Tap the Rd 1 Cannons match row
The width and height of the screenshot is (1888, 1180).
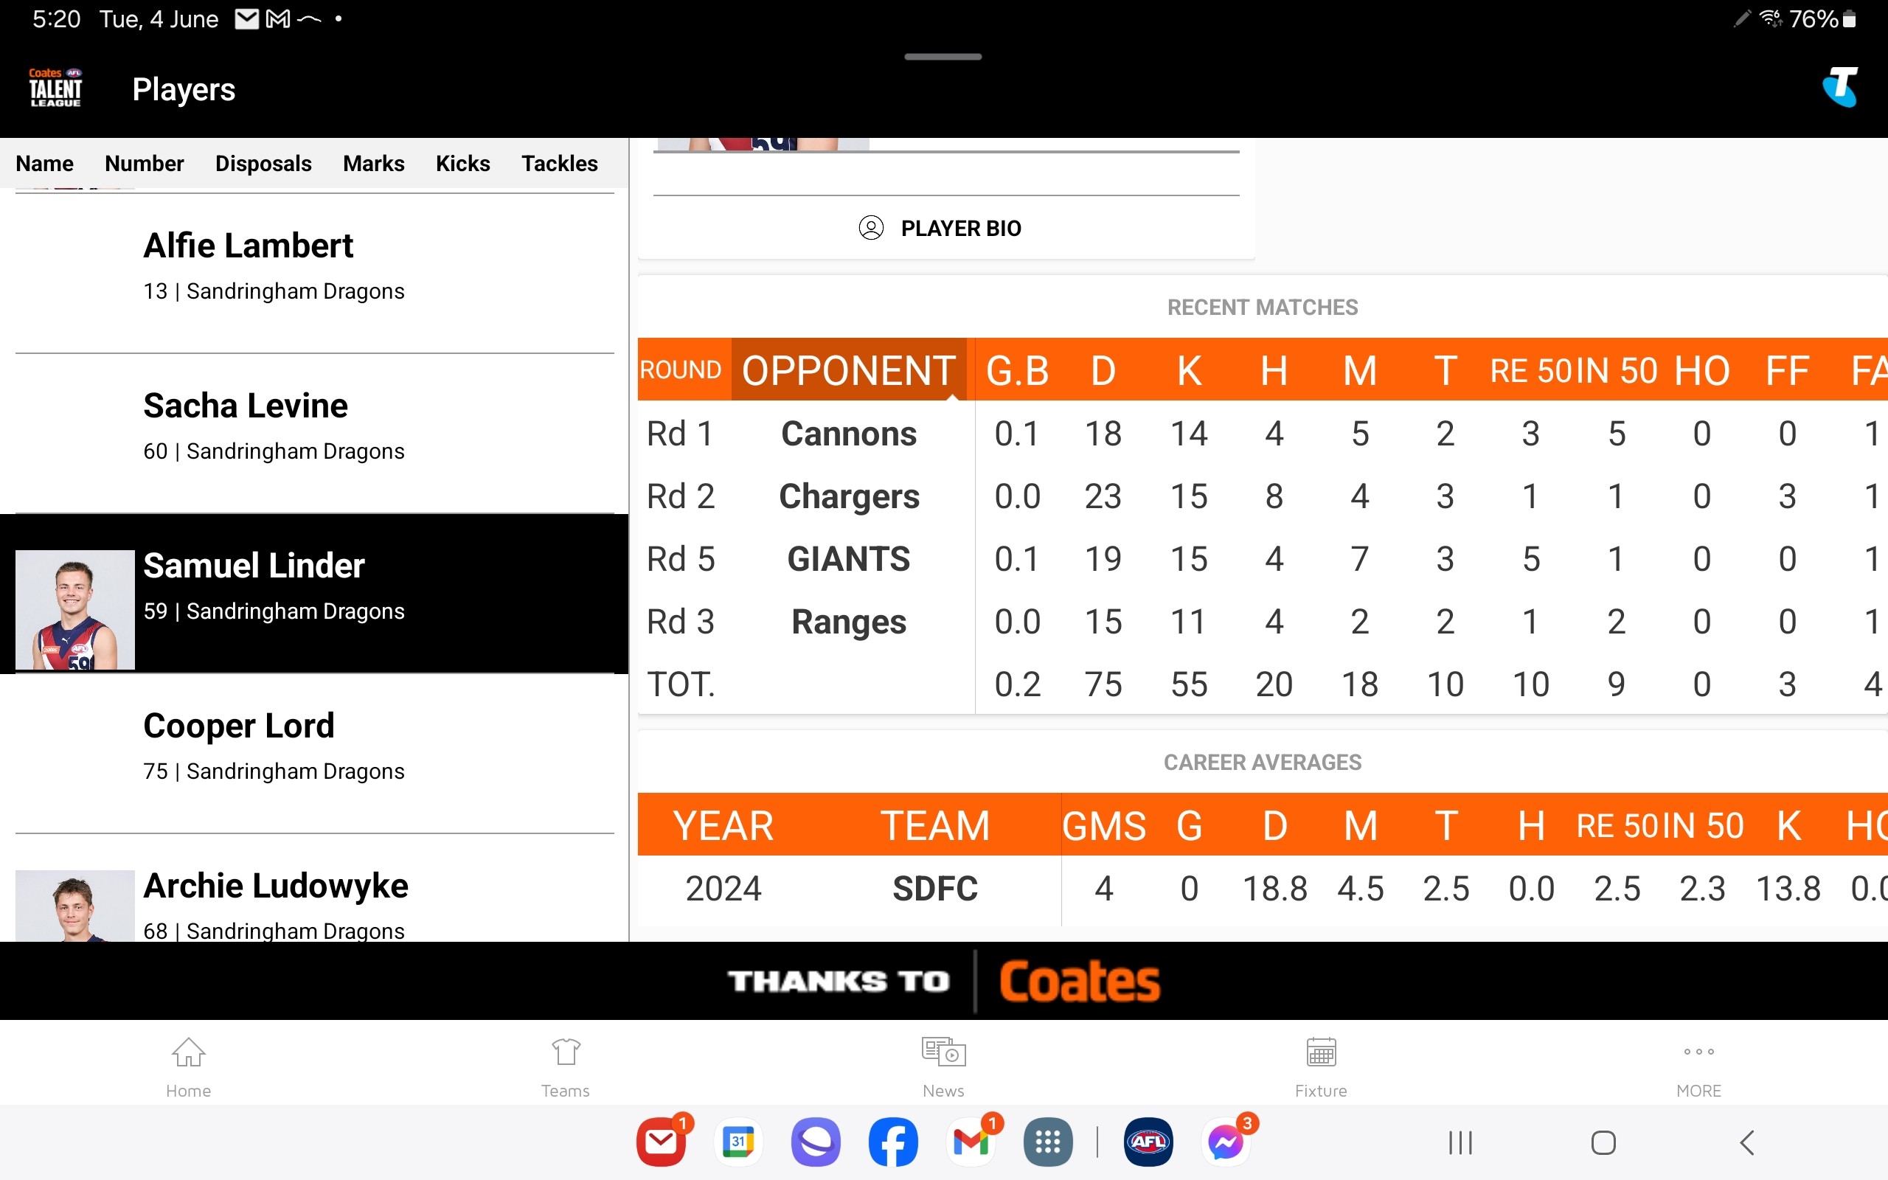point(1261,432)
